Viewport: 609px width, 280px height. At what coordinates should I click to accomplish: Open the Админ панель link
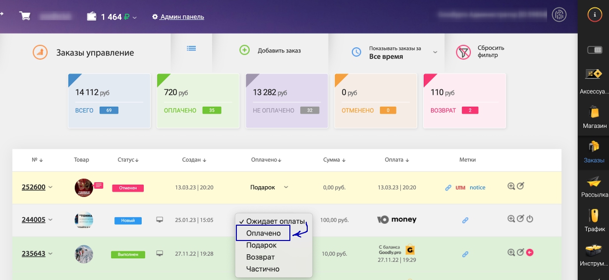178,17
